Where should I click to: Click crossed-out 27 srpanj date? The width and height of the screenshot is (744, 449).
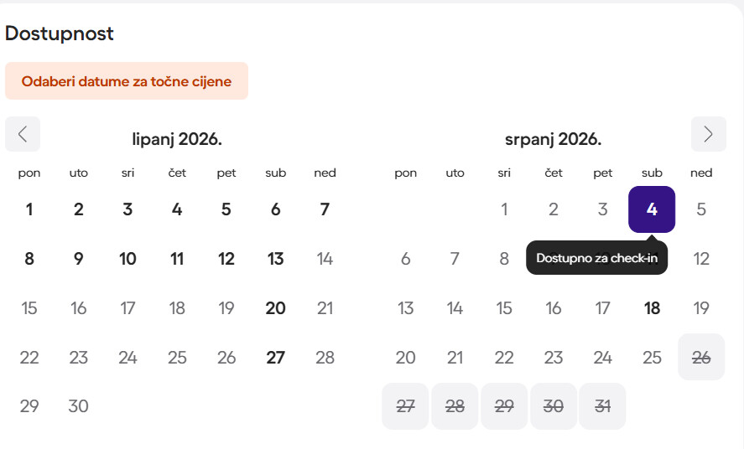pyautogui.click(x=405, y=406)
